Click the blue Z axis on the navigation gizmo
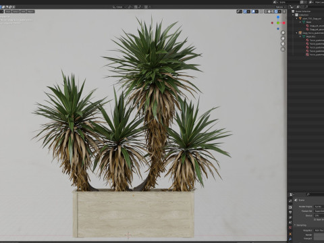 point(278,17)
